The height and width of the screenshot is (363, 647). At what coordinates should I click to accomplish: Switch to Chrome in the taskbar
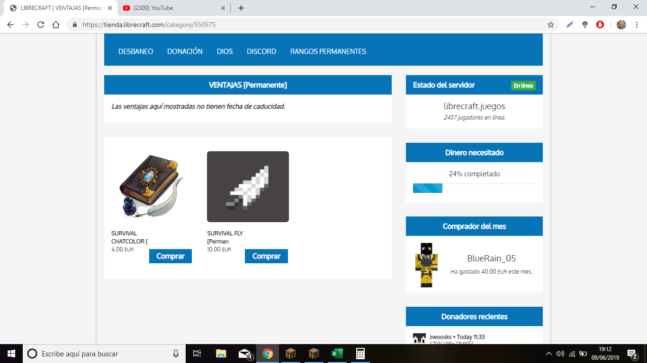tap(268, 354)
